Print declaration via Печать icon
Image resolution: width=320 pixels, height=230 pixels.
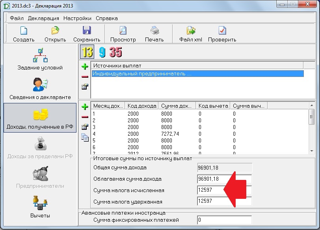154,34
